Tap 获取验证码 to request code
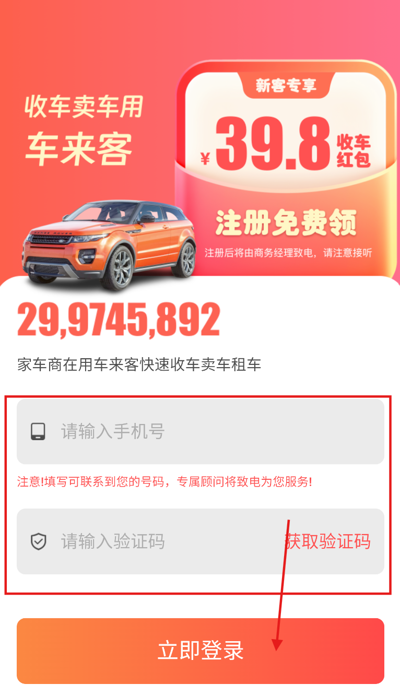Image resolution: width=400 pixels, height=696 pixels. tap(328, 541)
